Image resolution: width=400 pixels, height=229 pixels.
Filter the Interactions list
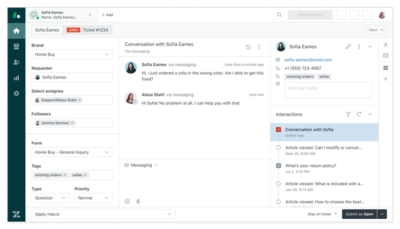click(x=348, y=114)
